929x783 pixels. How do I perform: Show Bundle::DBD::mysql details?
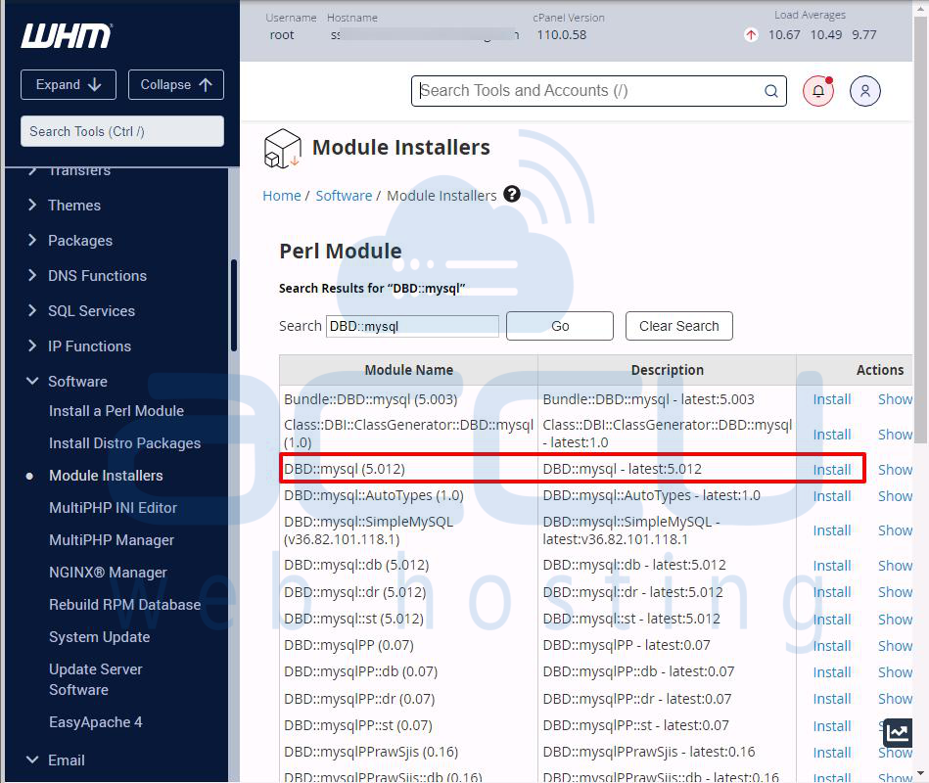point(895,399)
